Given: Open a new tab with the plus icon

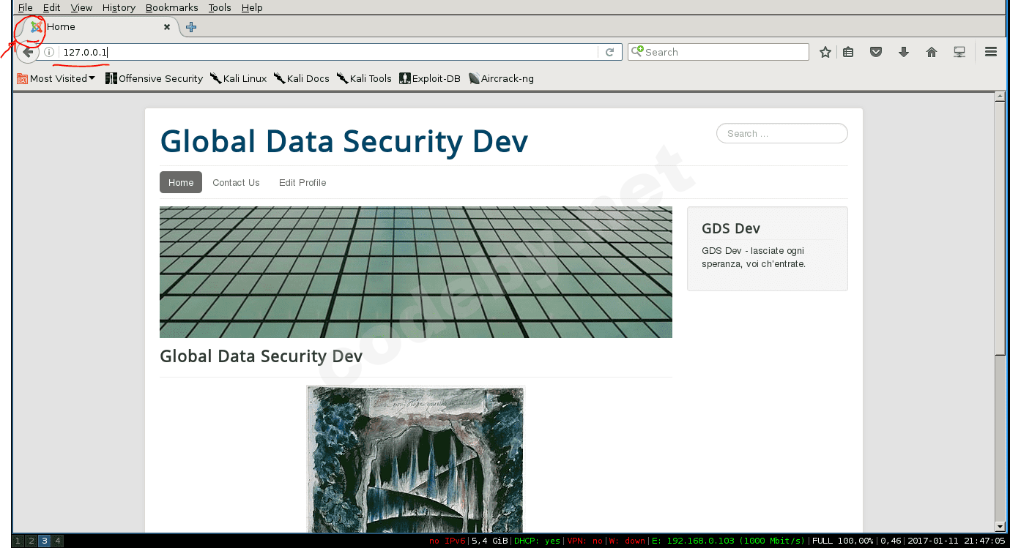Looking at the screenshot, I should pyautogui.click(x=191, y=27).
